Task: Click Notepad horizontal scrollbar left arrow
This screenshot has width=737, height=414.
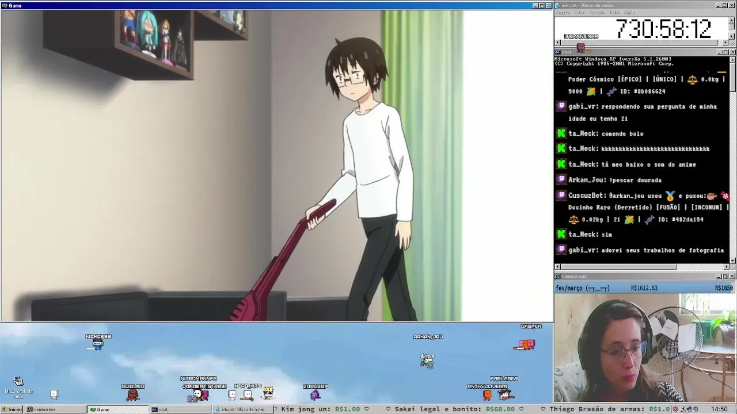Action: pyautogui.click(x=557, y=43)
